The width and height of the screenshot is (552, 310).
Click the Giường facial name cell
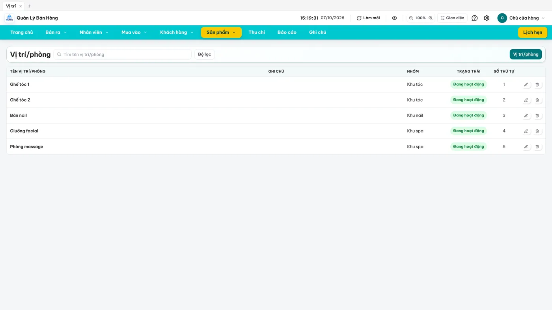pos(24,131)
